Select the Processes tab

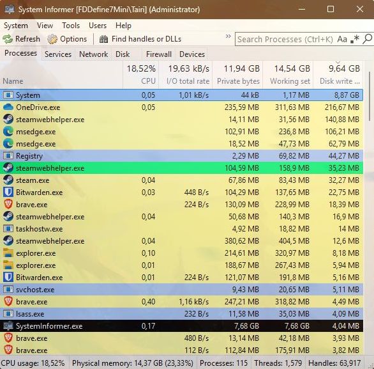[21, 53]
